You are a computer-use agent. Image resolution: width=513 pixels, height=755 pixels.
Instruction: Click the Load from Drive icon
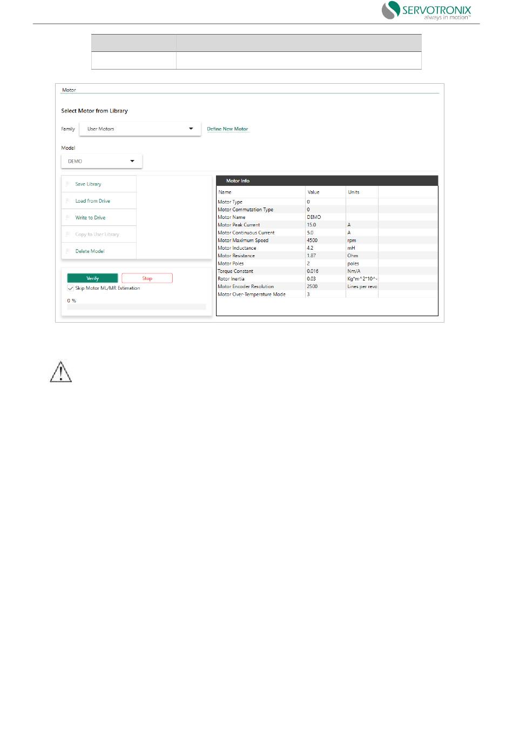tap(68, 201)
